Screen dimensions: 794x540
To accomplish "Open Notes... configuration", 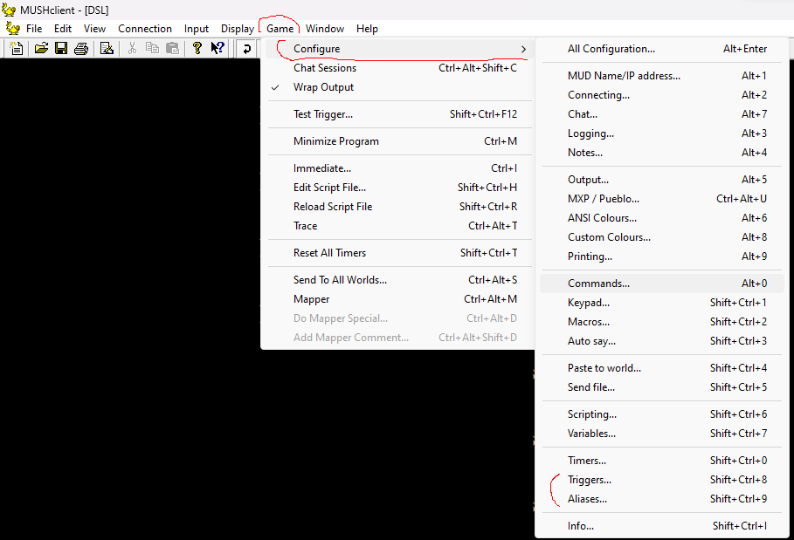I will pyautogui.click(x=662, y=153).
